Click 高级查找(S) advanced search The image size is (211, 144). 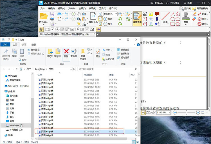[200, 9]
